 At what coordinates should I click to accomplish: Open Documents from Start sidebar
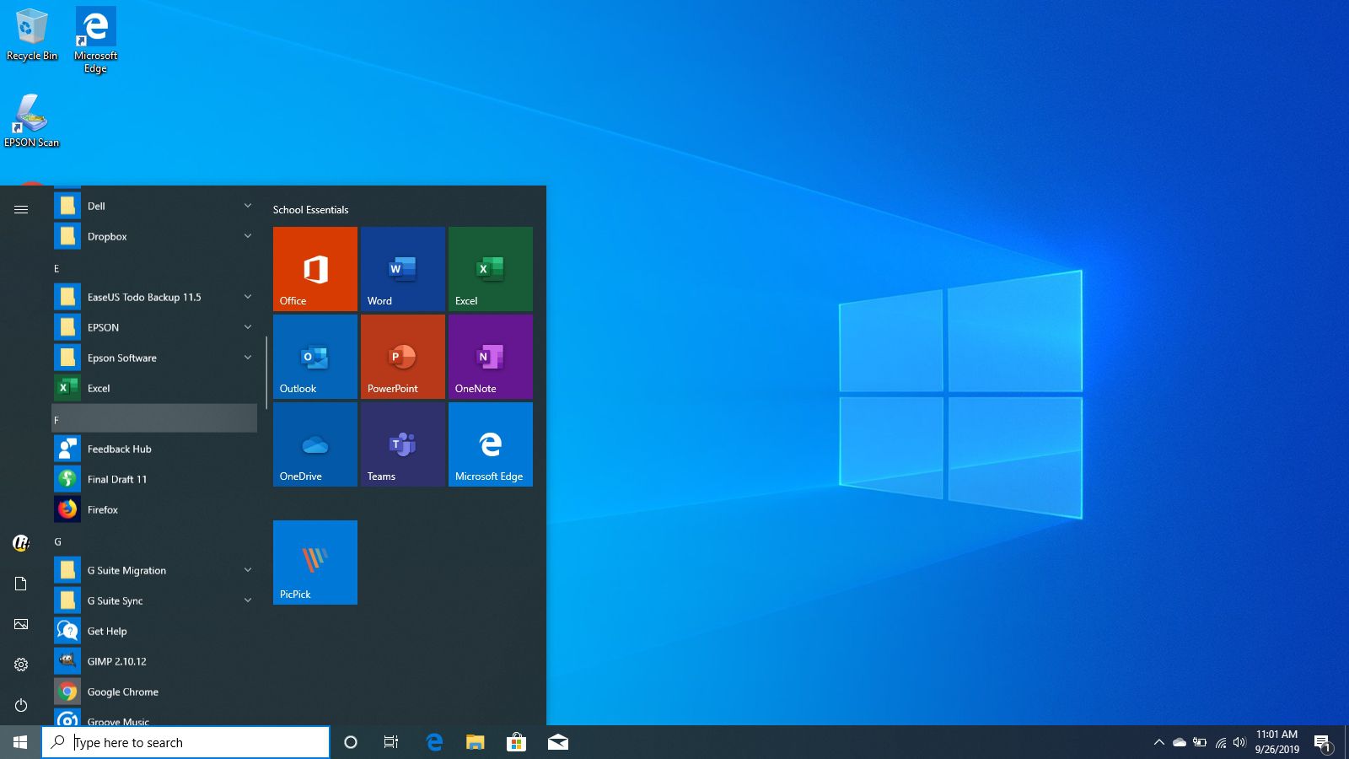click(x=21, y=584)
